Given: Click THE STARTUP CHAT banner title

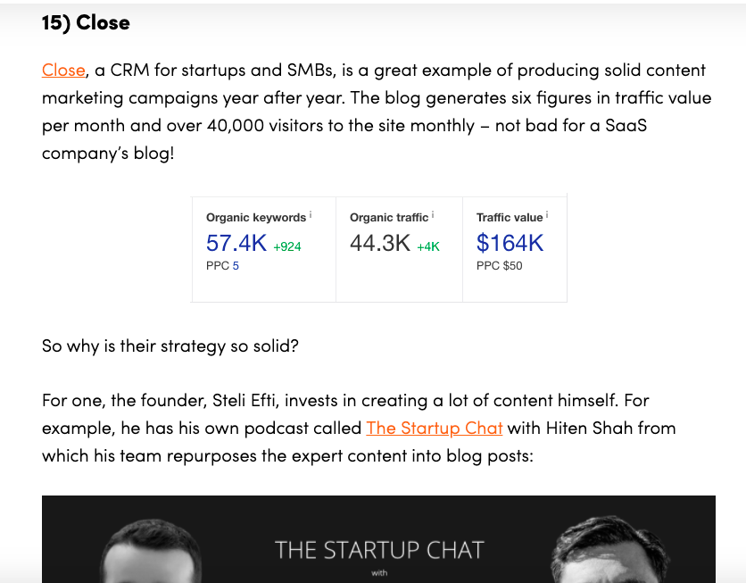Looking at the screenshot, I should coord(379,548).
